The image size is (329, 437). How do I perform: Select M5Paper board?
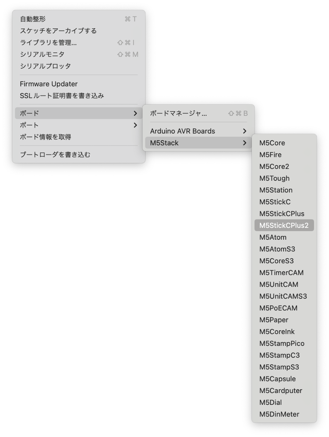pyautogui.click(x=284, y=320)
